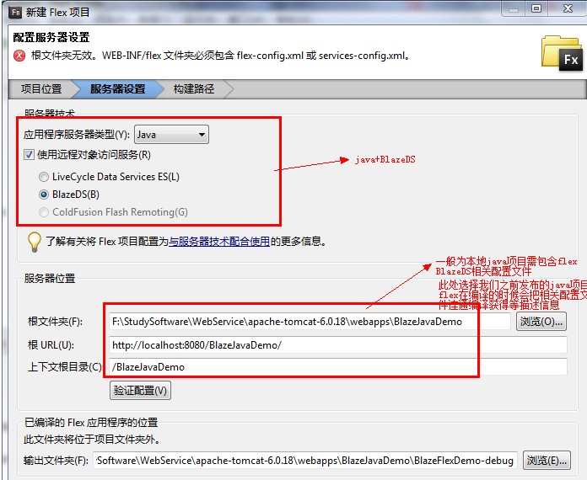Screen dimensions: 587x480
Task: Click the lightbulb tip icon
Action: click(35, 242)
